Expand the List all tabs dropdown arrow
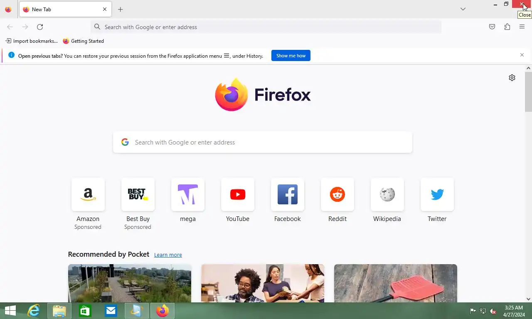Screen dimensions: 532x319 (463, 9)
